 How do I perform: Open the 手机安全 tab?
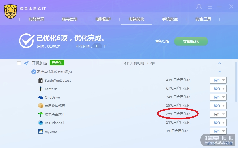(x=170, y=19)
